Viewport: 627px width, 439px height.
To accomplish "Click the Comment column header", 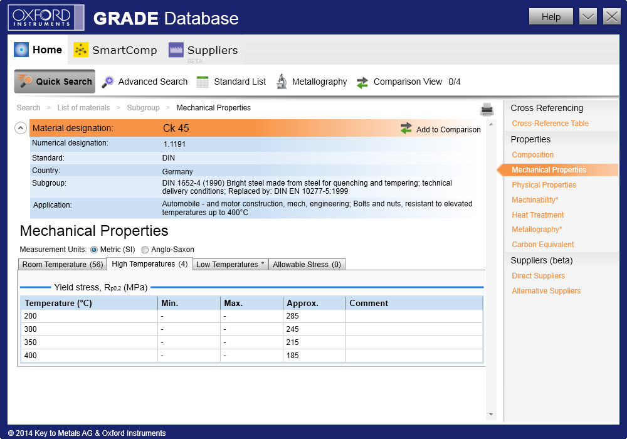I will [414, 303].
